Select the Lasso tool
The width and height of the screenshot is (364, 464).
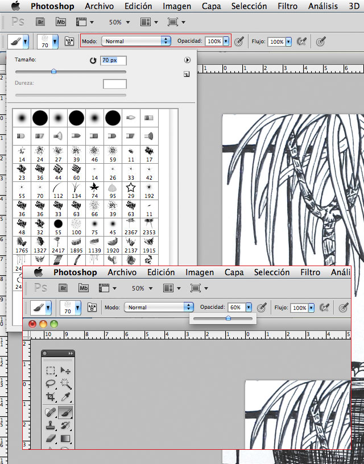pyautogui.click(x=51, y=383)
